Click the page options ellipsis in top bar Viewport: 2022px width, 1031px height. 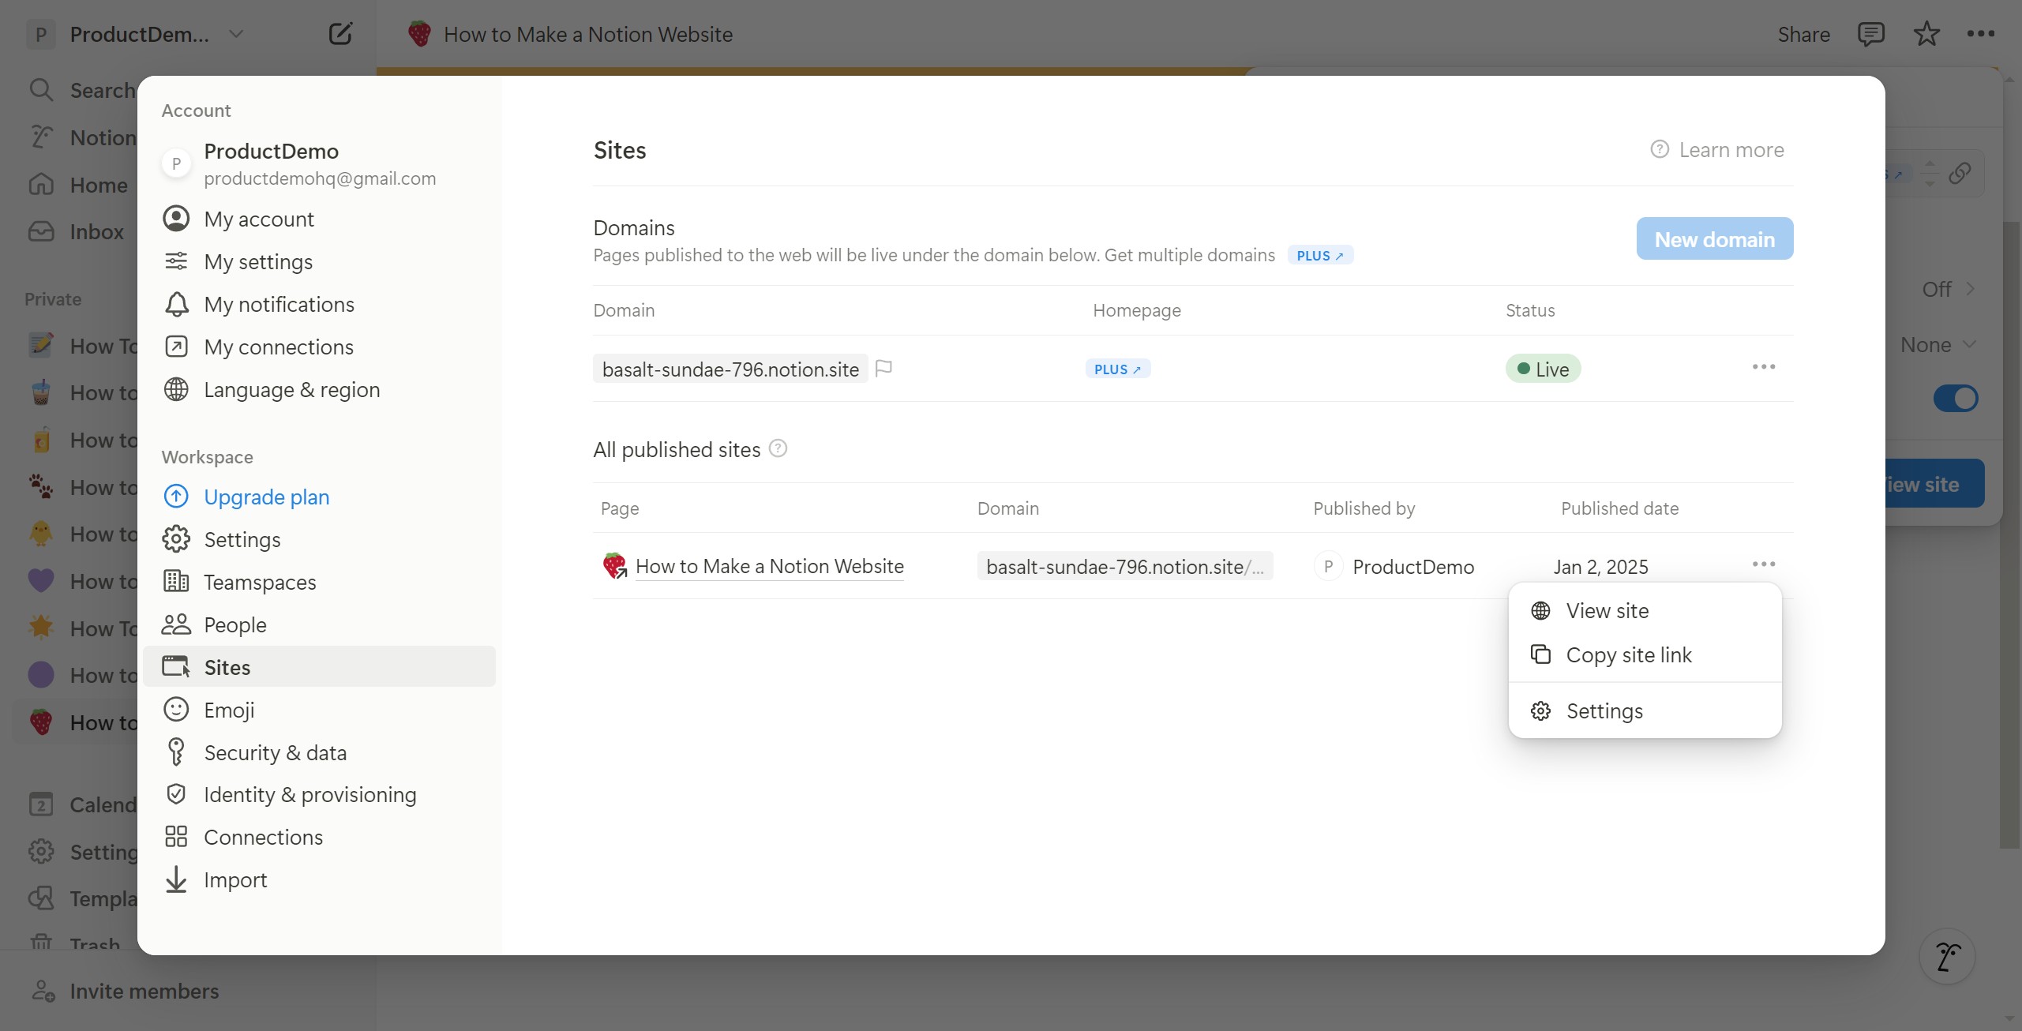(x=1980, y=34)
